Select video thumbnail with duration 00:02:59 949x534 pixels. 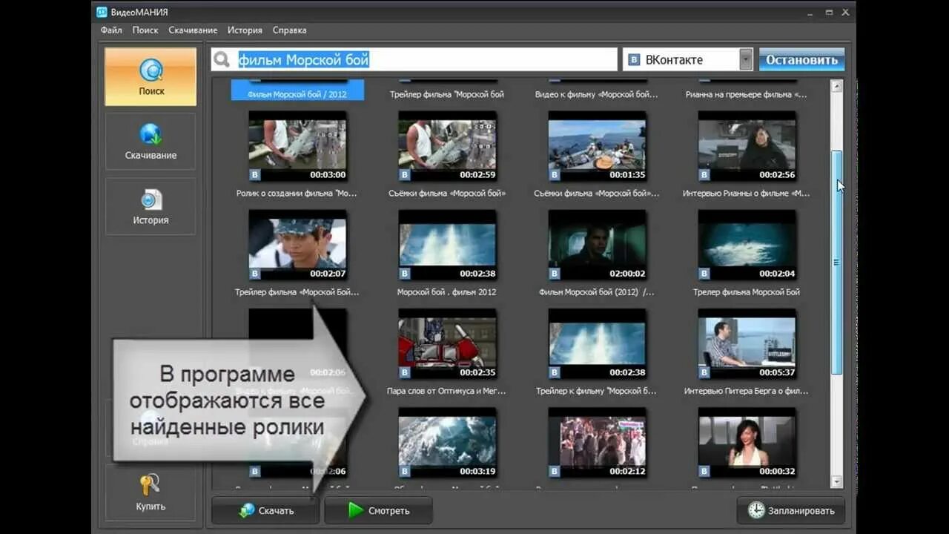(x=447, y=147)
